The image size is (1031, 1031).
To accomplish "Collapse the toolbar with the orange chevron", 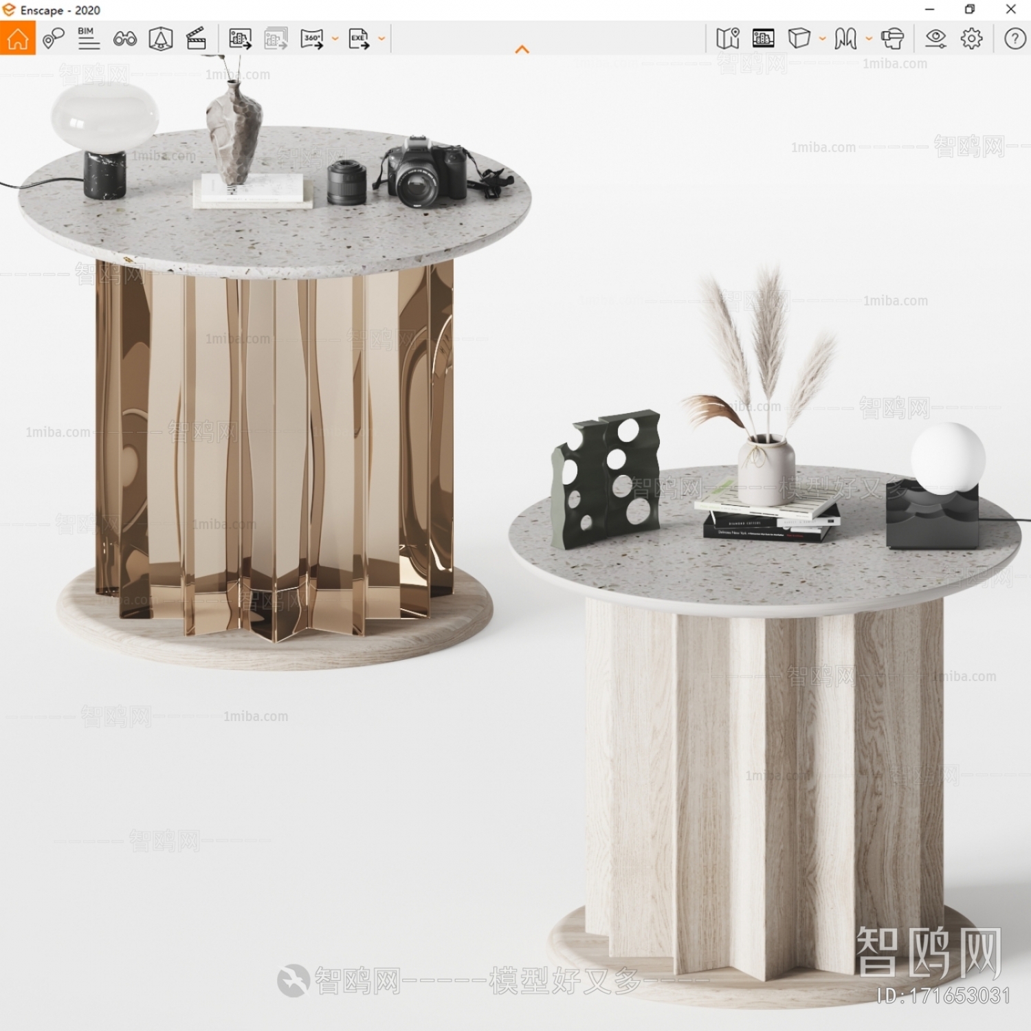I will coord(522,49).
